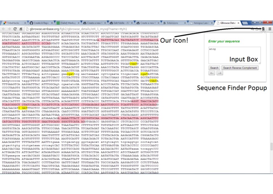Click the zoom magnifier icon in the address bar
The height and width of the screenshot is (194, 273).
252,29
